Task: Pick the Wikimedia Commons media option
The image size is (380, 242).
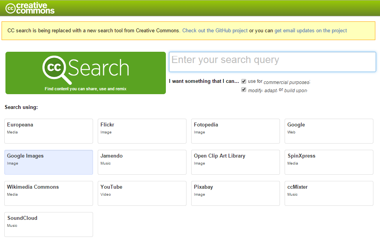Action: (x=49, y=193)
